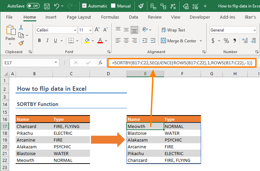Apply yellow fill color bucket

87,41
